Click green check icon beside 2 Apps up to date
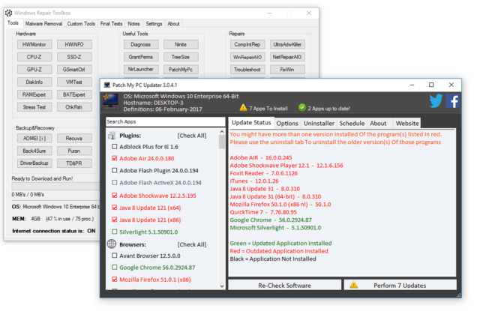The height and width of the screenshot is (311, 480). click(301, 108)
